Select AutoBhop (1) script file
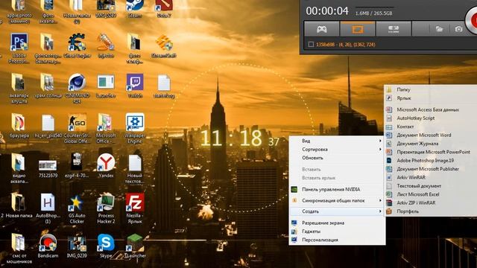The width and height of the screenshot is (477, 268). 48,209
